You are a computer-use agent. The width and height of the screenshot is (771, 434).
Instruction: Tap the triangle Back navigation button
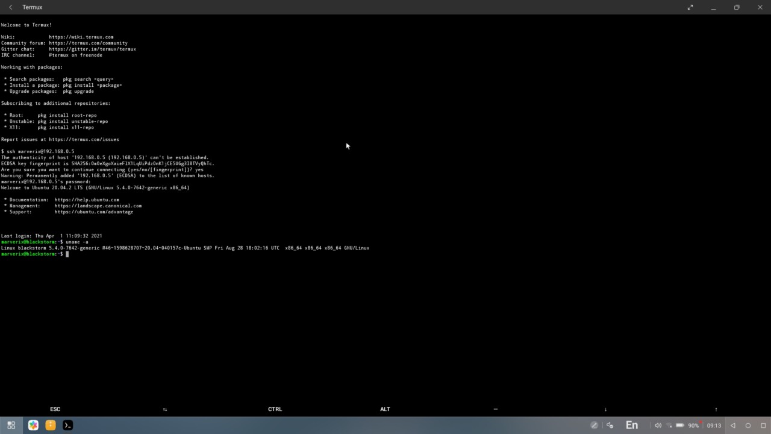[x=733, y=425]
